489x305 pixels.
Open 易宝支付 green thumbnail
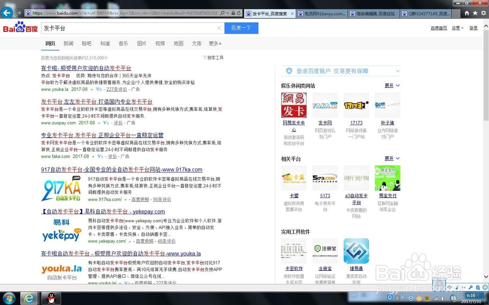click(387, 178)
